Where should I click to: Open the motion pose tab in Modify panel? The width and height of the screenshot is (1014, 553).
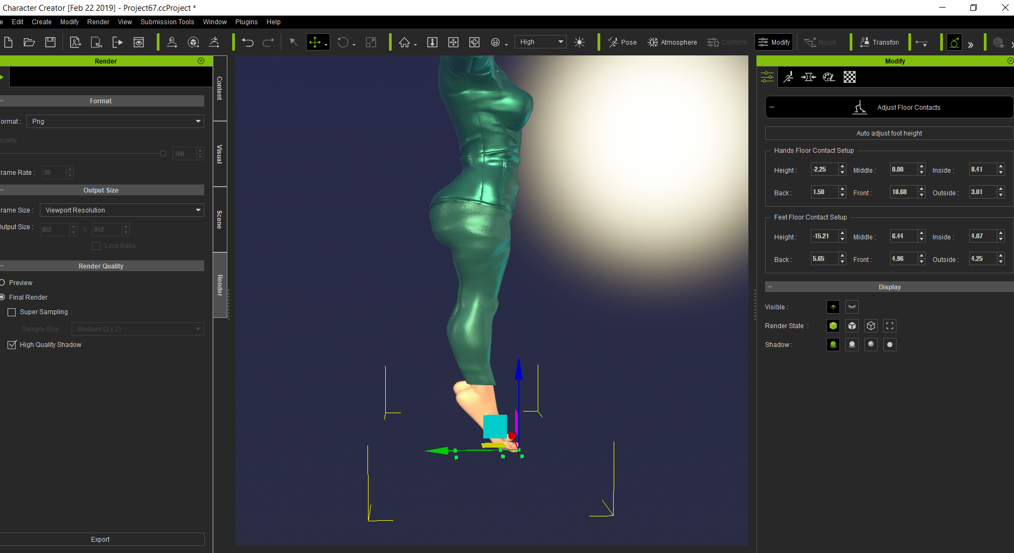click(788, 77)
